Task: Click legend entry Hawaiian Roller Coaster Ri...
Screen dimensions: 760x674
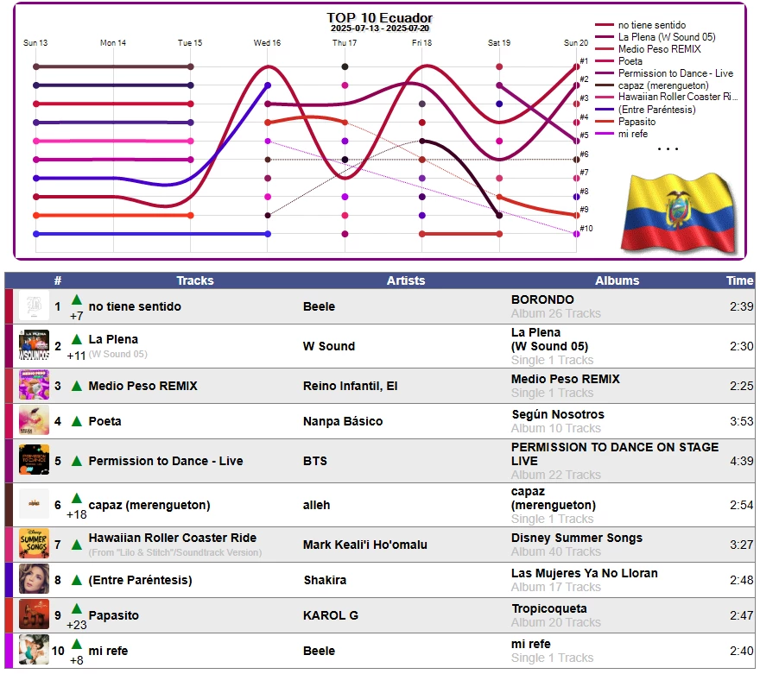Action: 678,97
